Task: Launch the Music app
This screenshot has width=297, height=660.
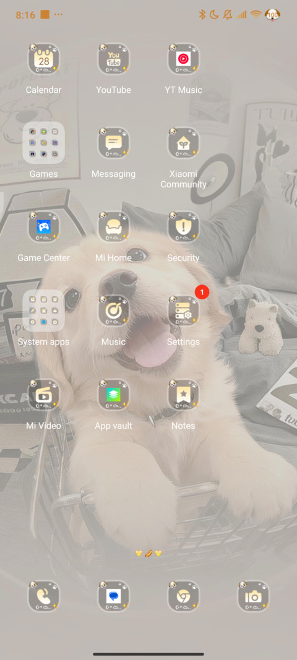Action: point(113,311)
